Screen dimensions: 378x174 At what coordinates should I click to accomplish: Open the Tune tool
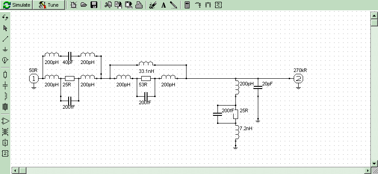point(49,5)
